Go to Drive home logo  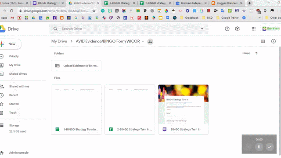pos(10,29)
